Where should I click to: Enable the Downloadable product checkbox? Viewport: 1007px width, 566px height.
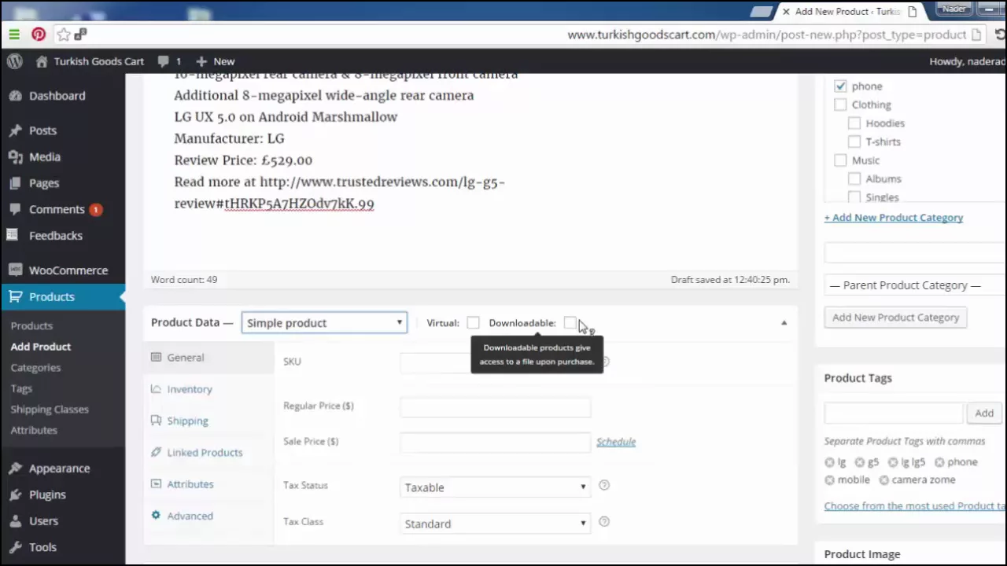click(x=570, y=323)
